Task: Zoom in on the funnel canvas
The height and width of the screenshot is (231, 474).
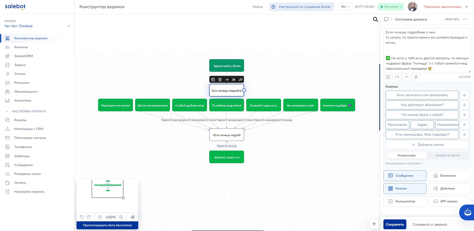Action: click(121, 217)
